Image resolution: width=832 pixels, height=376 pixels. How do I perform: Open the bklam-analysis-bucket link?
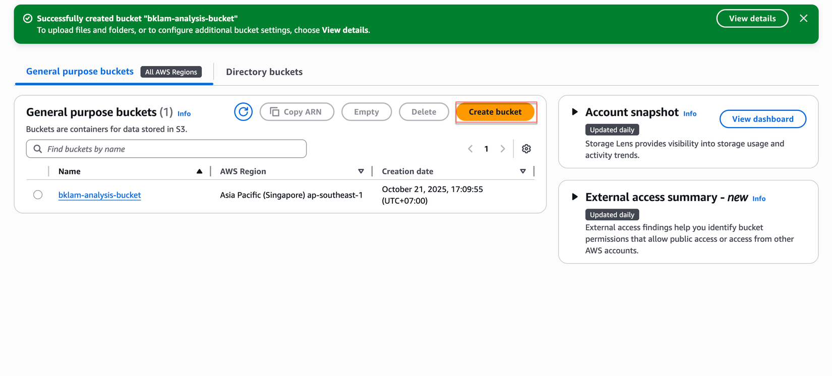tap(99, 195)
